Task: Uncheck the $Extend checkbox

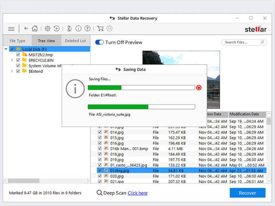Action: (x=18, y=71)
